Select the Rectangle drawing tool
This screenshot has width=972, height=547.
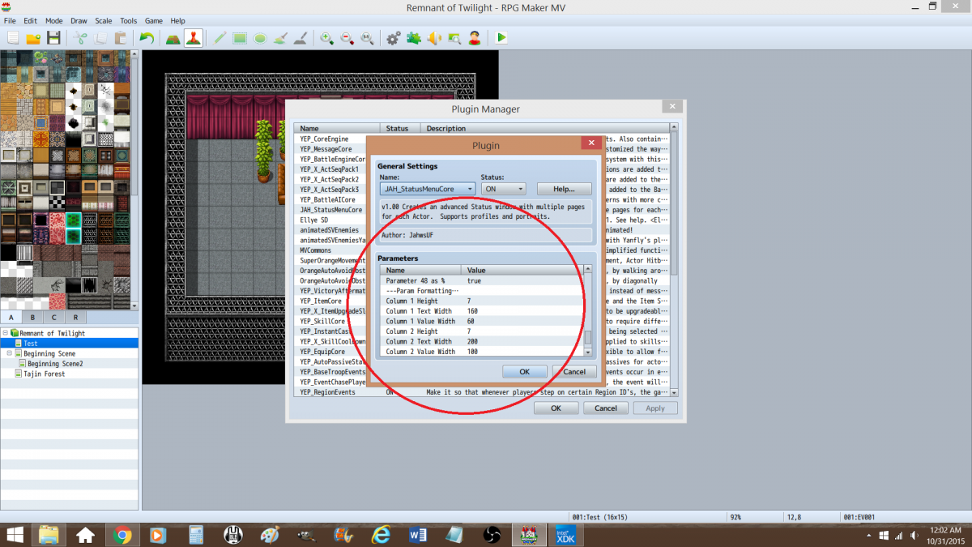pos(240,38)
